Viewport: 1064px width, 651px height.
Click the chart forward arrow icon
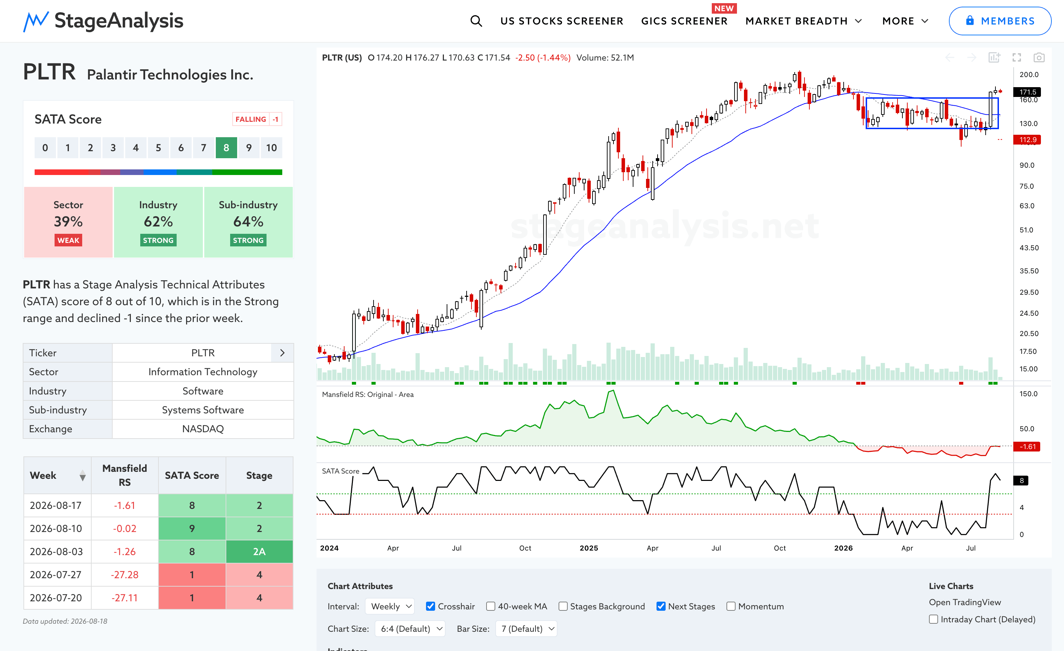point(972,57)
